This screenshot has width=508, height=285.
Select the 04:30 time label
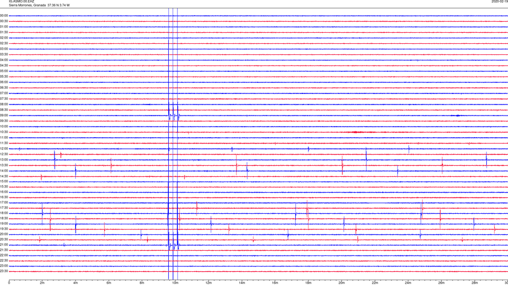(4, 65)
